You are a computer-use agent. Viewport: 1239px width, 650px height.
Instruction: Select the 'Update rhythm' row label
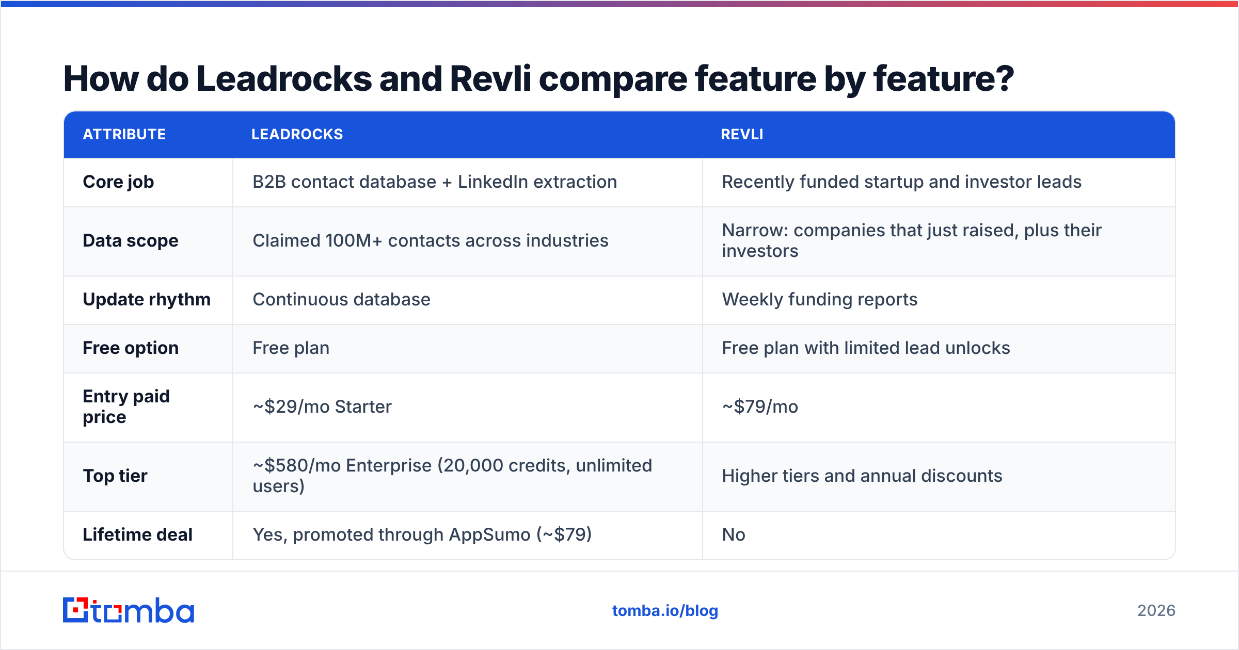click(147, 300)
